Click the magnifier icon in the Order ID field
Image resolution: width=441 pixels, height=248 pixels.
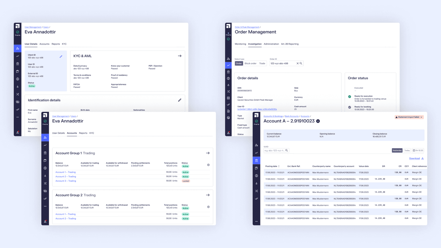[300, 63]
